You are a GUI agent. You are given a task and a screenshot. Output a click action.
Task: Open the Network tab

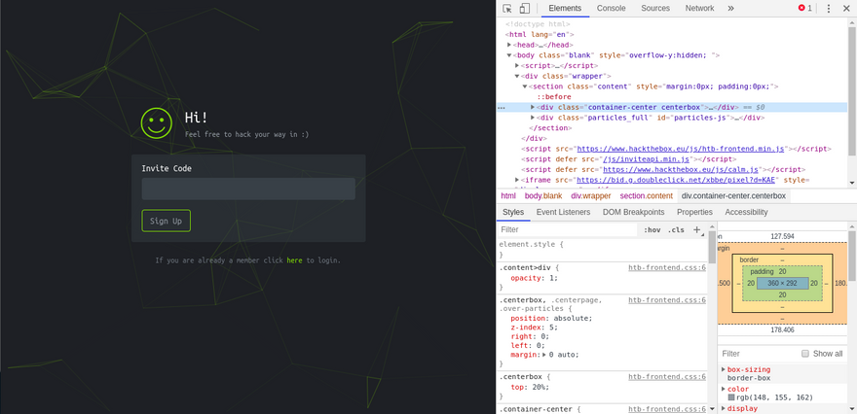(x=699, y=8)
